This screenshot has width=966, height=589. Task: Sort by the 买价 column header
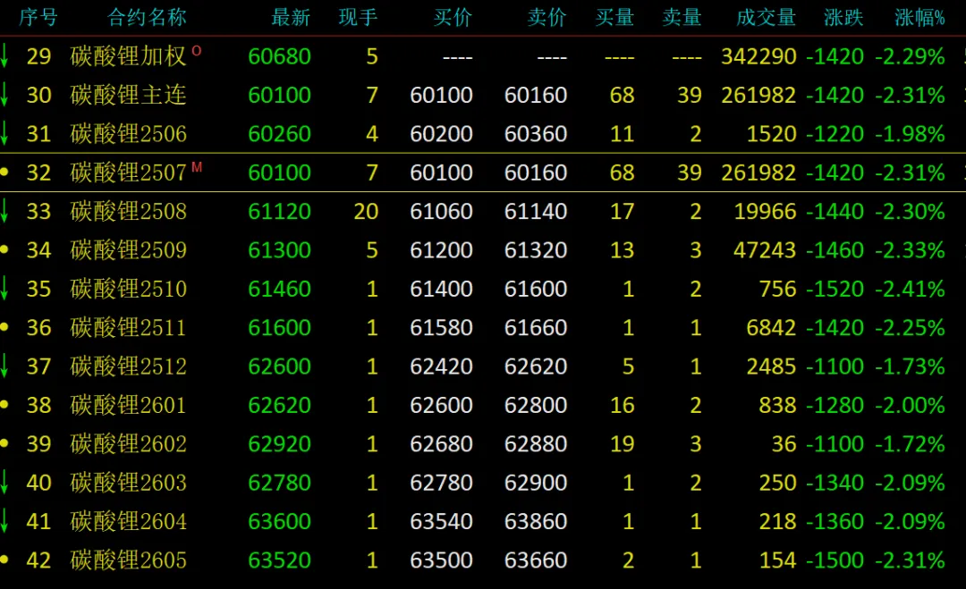(453, 17)
